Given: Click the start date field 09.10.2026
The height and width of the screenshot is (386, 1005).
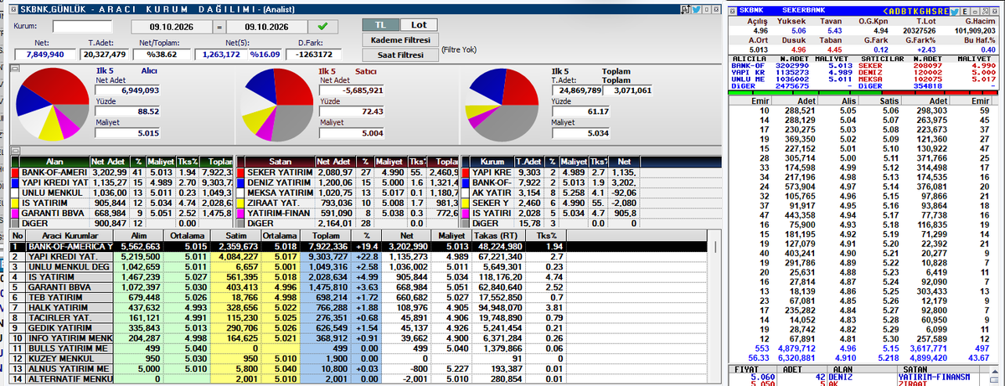Looking at the screenshot, I should click(x=172, y=26).
